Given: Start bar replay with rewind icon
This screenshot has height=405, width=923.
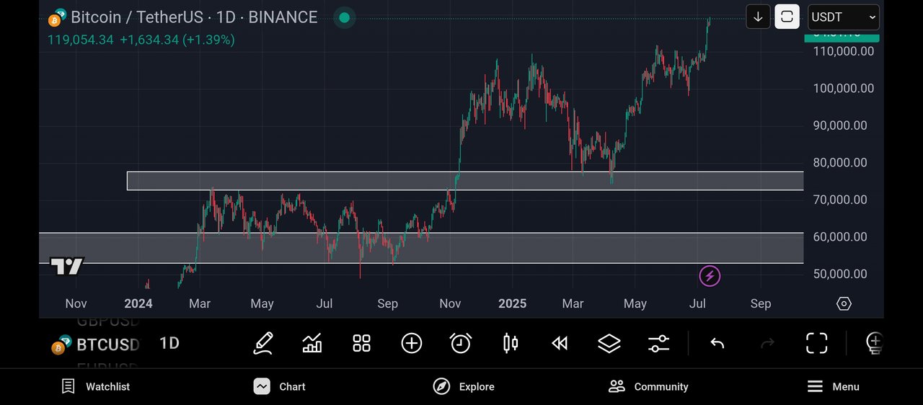Looking at the screenshot, I should point(560,343).
